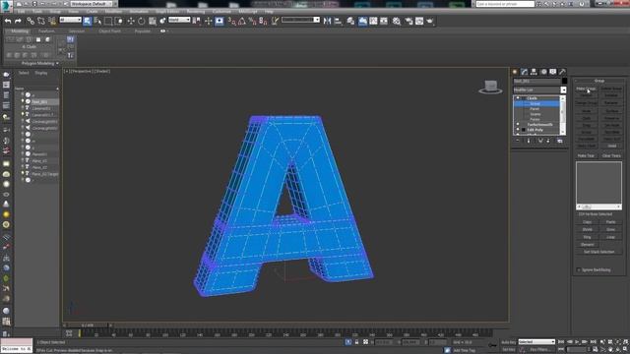Open the selection filter dropdown
Viewport: 630px width, 354px height.
pyautogui.click(x=70, y=20)
